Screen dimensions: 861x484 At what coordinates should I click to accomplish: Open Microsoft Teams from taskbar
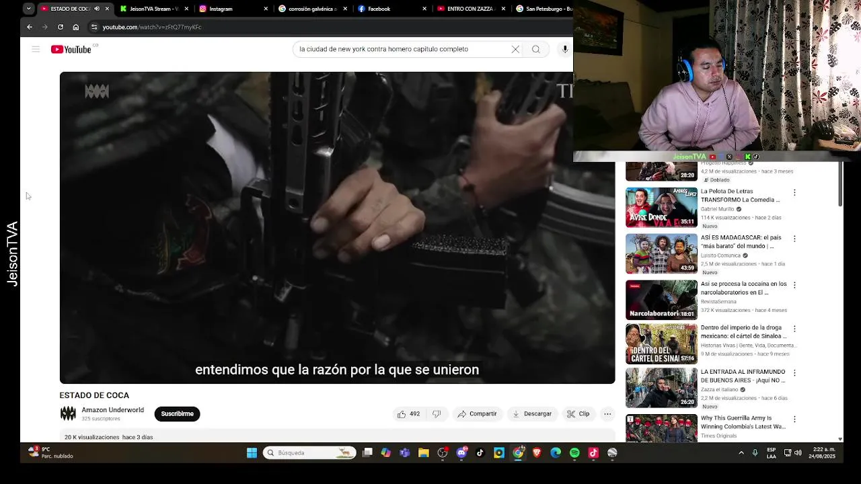pos(405,453)
